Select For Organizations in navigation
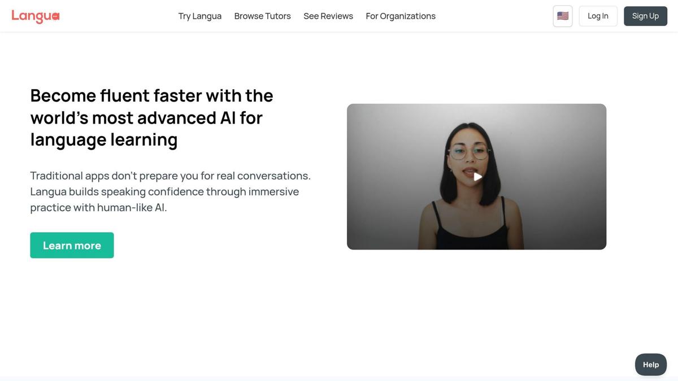Screen dimensions: 678x381 tap(401, 16)
